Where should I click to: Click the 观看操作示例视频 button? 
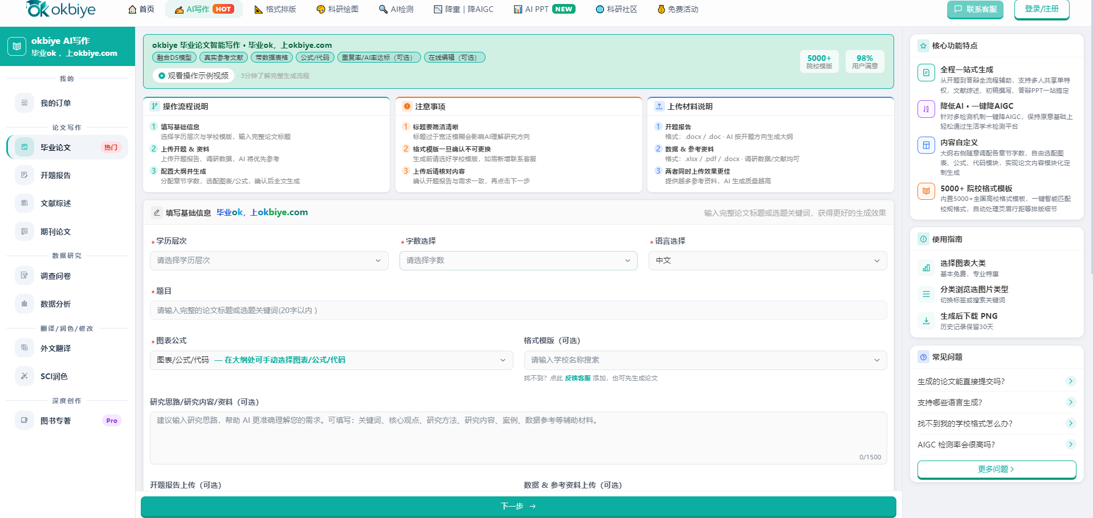tap(193, 76)
